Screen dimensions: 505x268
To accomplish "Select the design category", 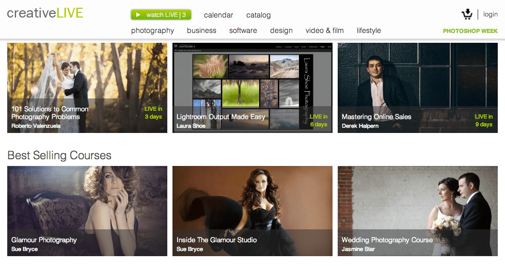I will [x=281, y=30].
